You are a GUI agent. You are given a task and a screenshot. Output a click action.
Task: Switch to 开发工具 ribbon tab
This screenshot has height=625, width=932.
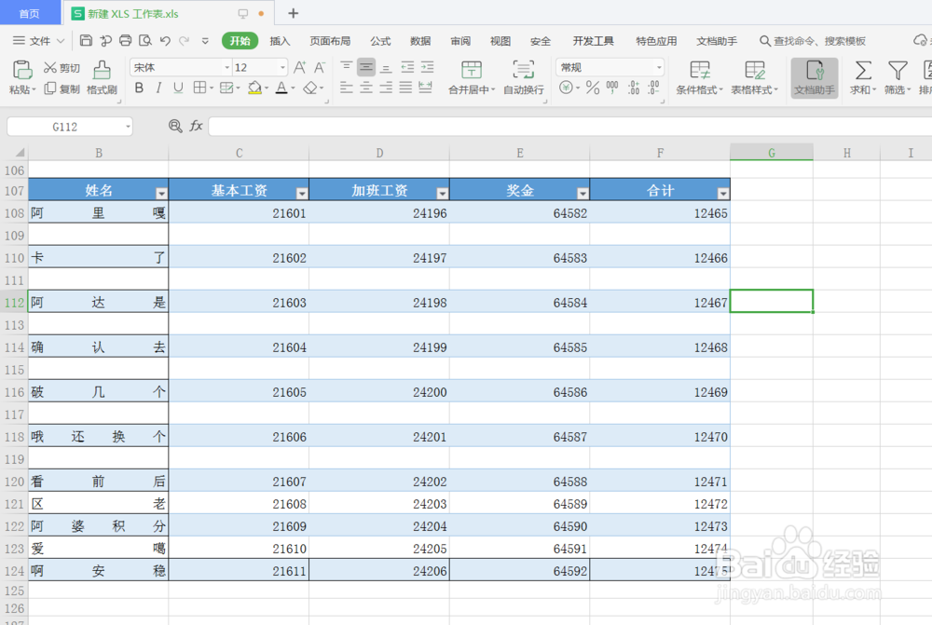(593, 40)
